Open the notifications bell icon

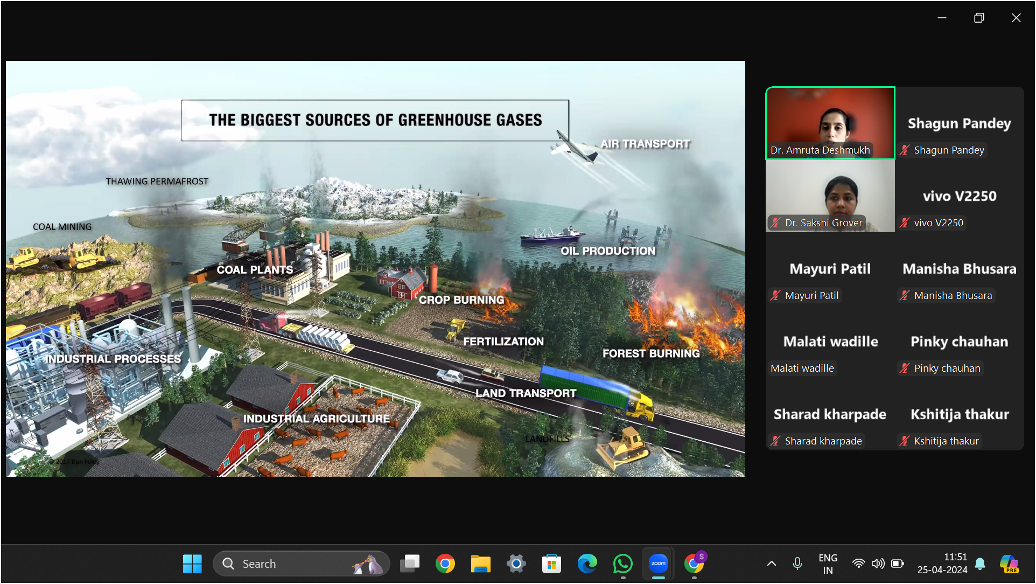[981, 564]
